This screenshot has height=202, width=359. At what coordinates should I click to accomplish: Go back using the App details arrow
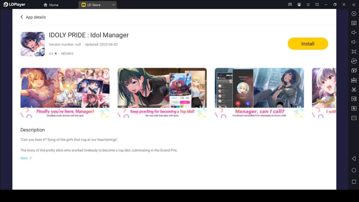tap(22, 17)
